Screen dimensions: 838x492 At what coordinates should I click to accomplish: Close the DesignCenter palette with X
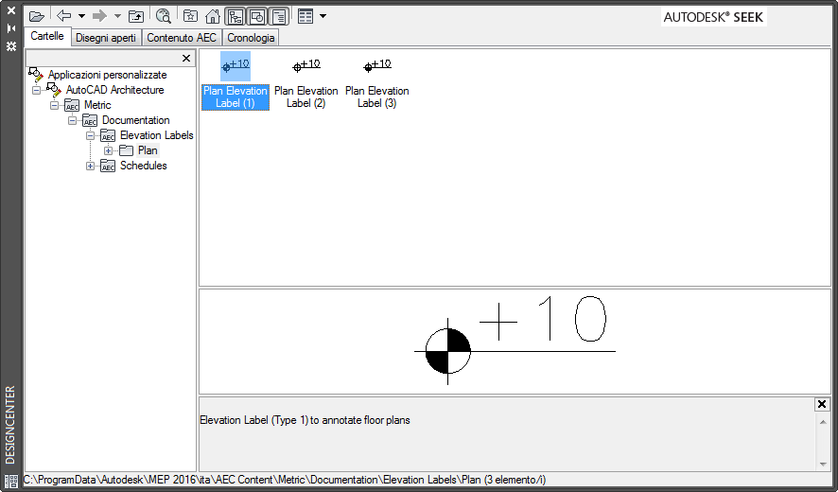pyautogui.click(x=10, y=10)
